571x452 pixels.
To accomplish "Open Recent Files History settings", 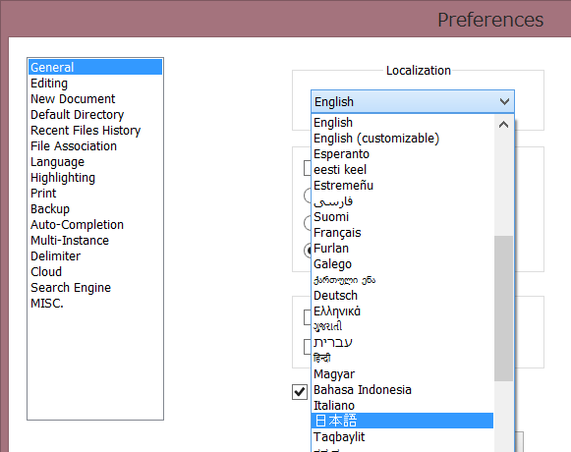I will [95, 130].
